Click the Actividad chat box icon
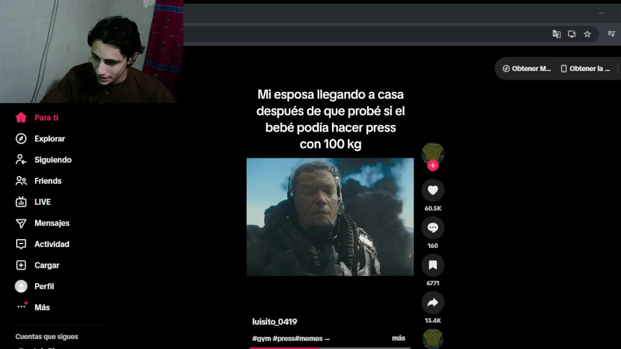This screenshot has width=621, height=349. tap(21, 244)
